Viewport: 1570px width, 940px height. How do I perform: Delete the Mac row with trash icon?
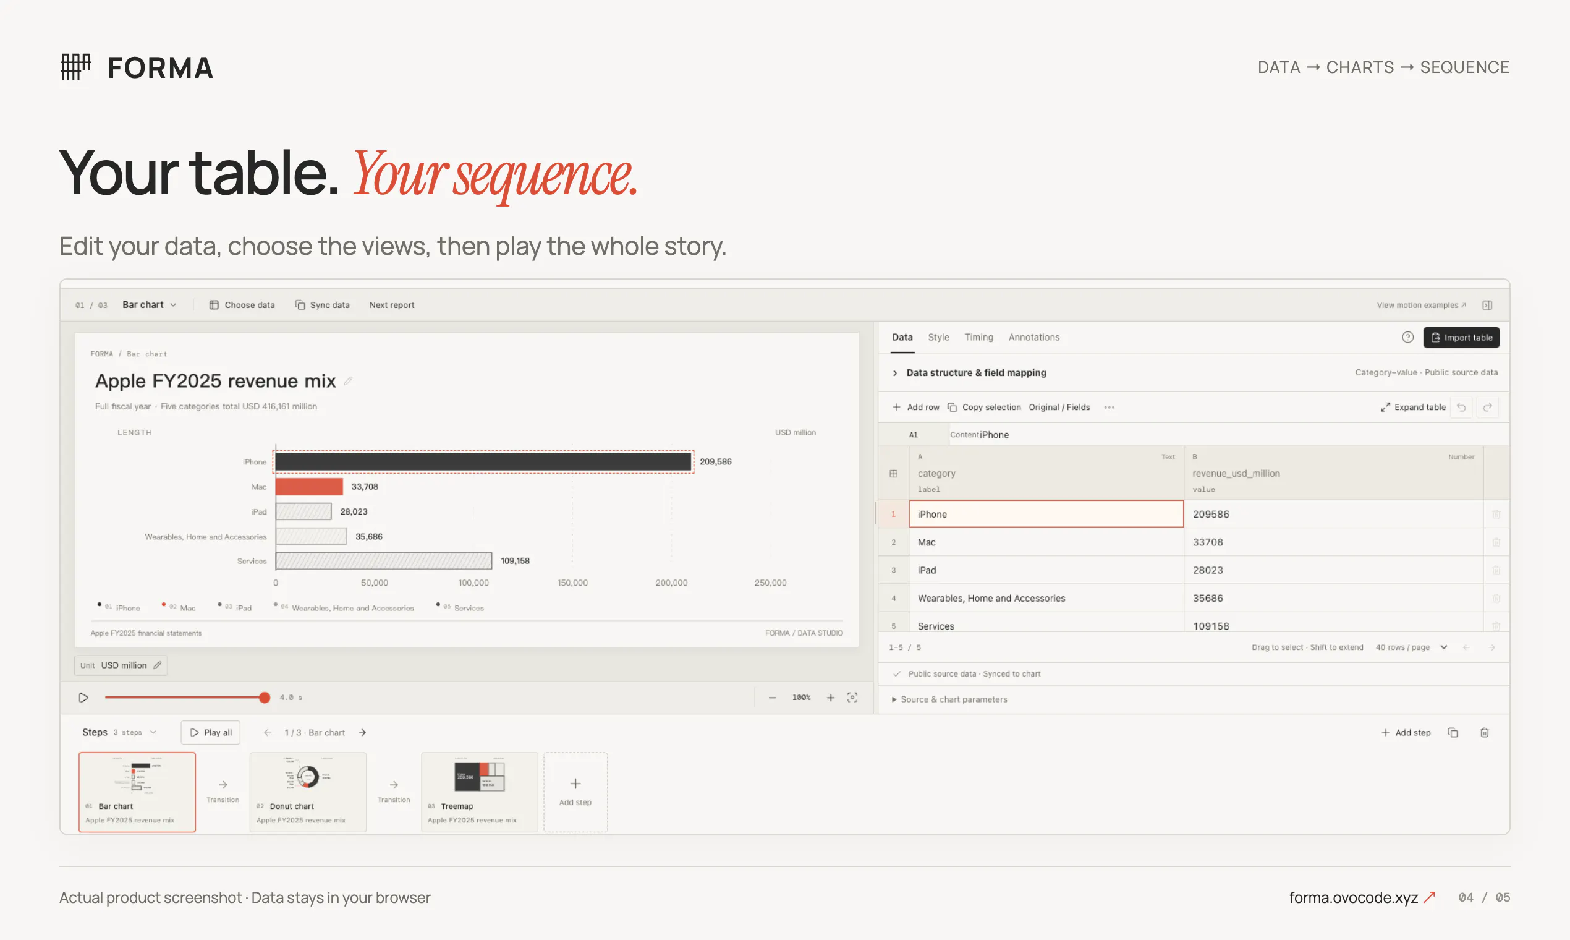[1496, 542]
